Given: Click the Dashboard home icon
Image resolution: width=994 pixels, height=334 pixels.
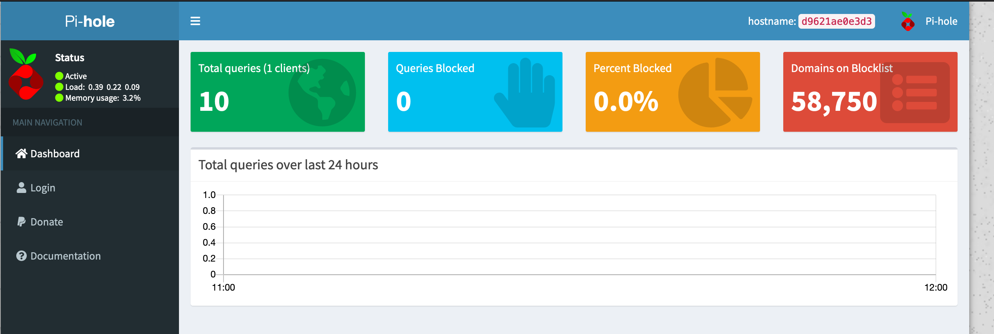Looking at the screenshot, I should [21, 154].
